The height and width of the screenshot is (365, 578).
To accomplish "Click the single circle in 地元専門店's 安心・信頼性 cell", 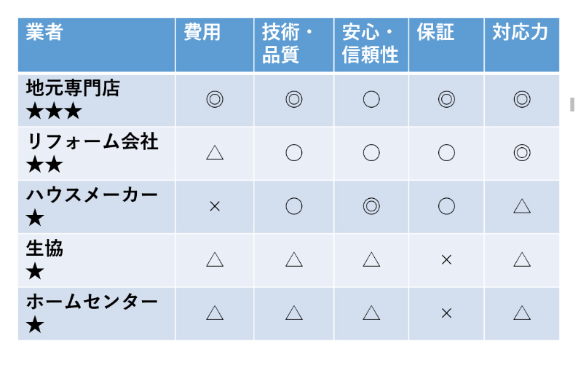I will (371, 99).
